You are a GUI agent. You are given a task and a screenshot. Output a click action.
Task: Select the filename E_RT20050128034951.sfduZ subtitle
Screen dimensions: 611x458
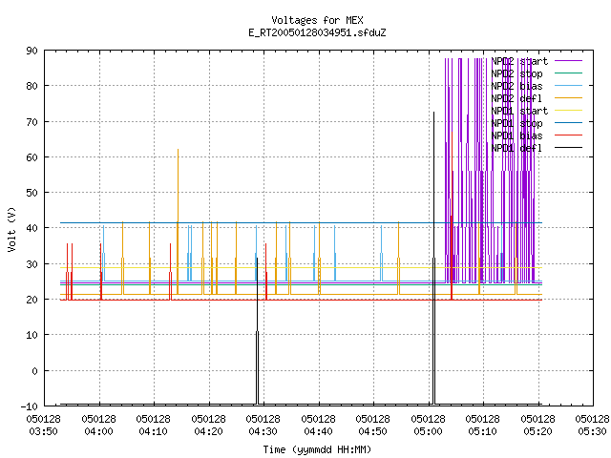coord(317,32)
